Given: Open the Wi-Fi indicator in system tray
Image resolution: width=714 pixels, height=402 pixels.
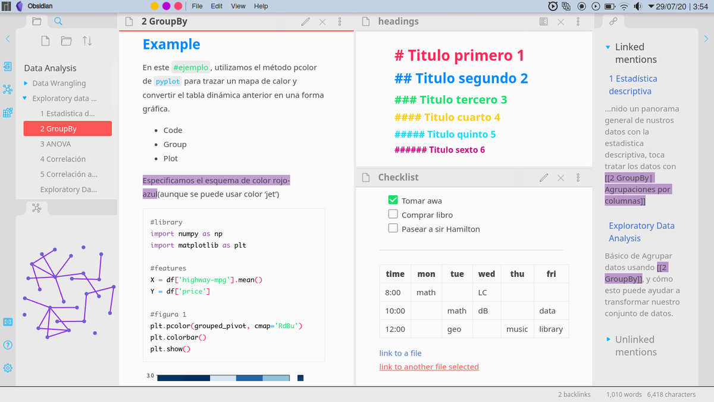Looking at the screenshot, I should click(624, 7).
